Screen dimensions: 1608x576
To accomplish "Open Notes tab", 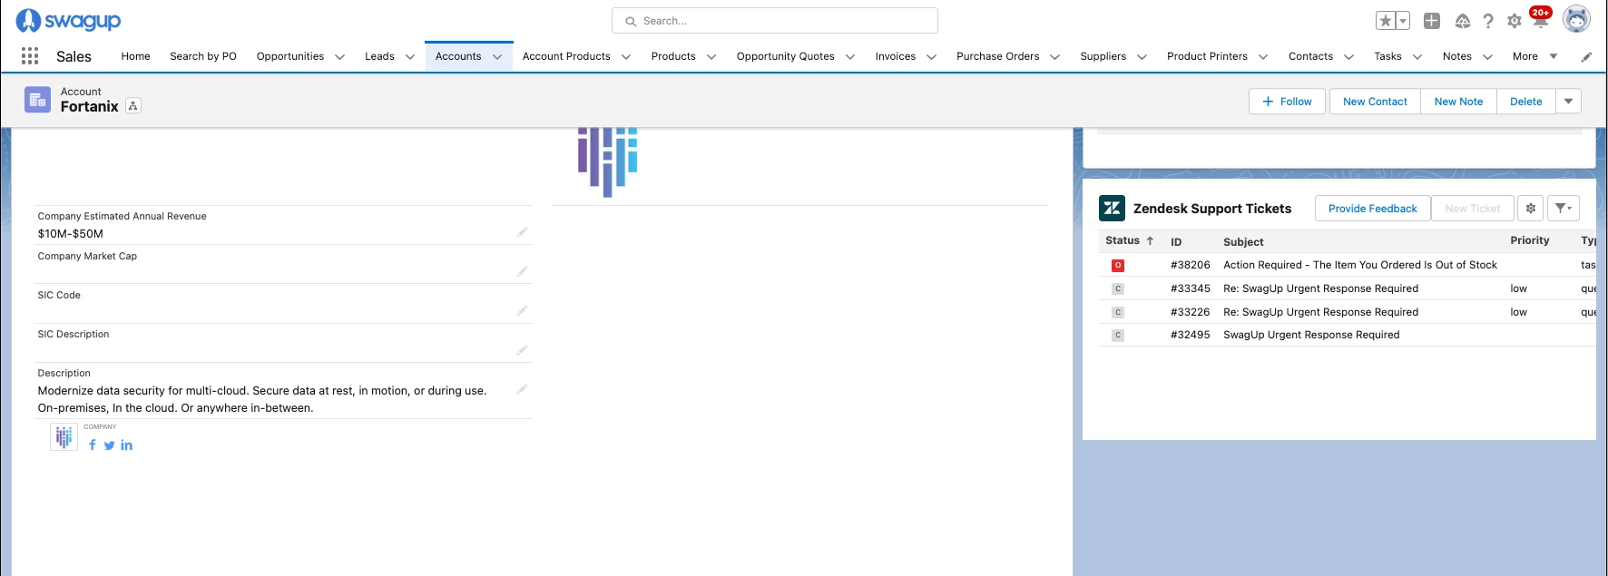I will (x=1457, y=56).
